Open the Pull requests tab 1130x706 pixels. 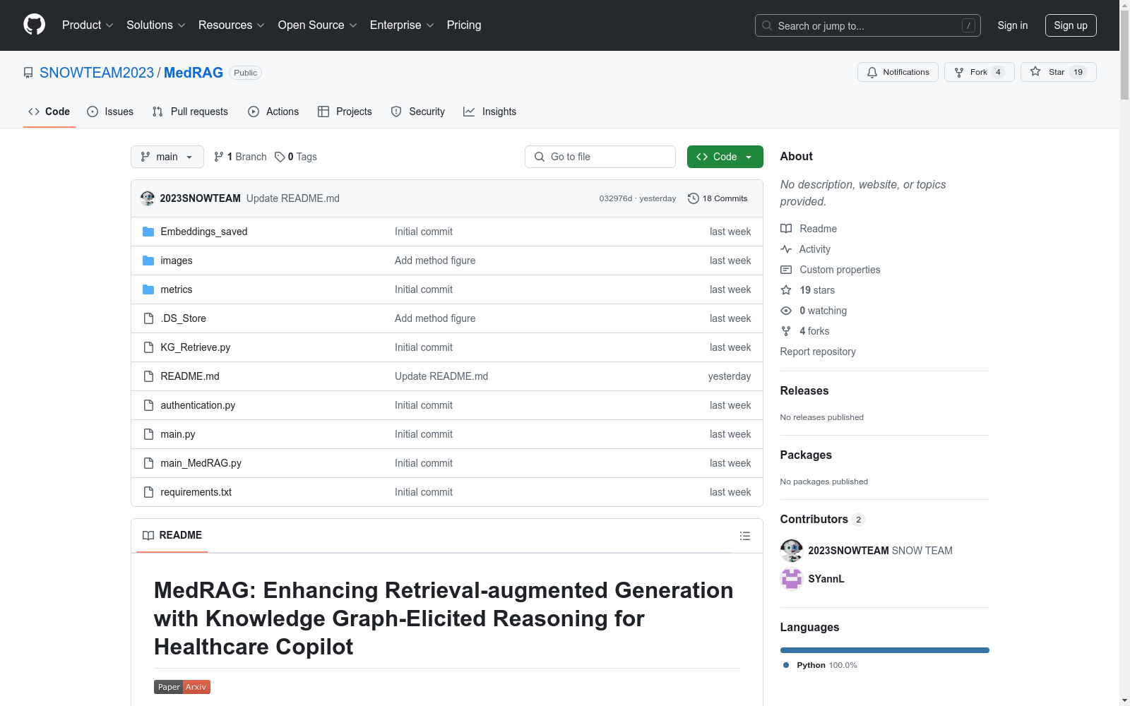pyautogui.click(x=191, y=112)
